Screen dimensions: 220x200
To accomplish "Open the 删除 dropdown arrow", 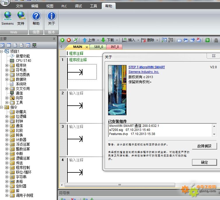I will pos(157,40).
